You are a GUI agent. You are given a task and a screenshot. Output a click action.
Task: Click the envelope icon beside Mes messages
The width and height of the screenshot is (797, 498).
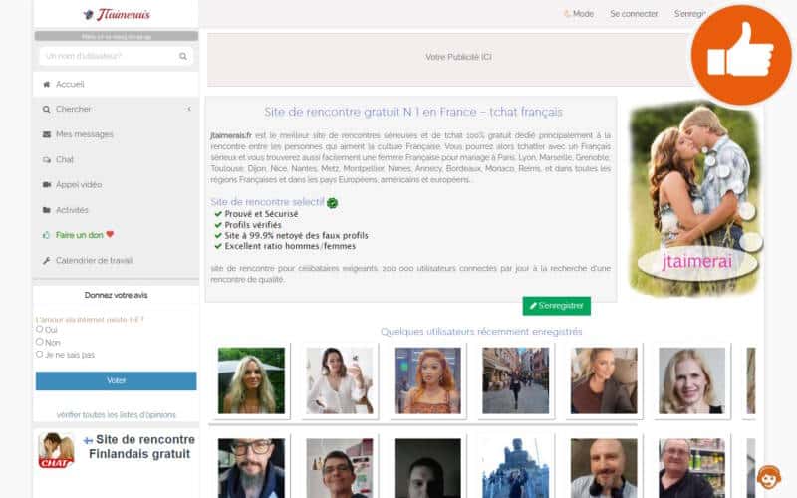[47, 134]
